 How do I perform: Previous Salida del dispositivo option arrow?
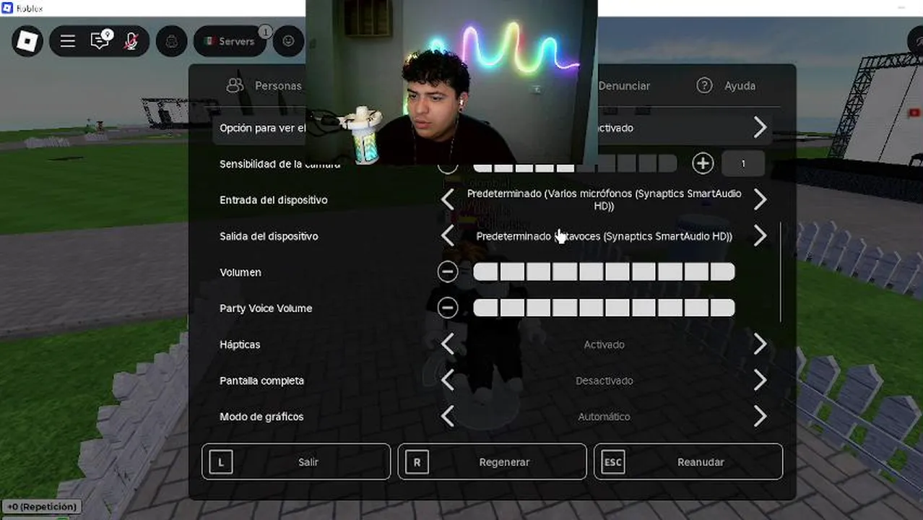click(x=448, y=236)
